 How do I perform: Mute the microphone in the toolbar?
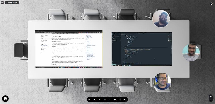pos(100,100)
